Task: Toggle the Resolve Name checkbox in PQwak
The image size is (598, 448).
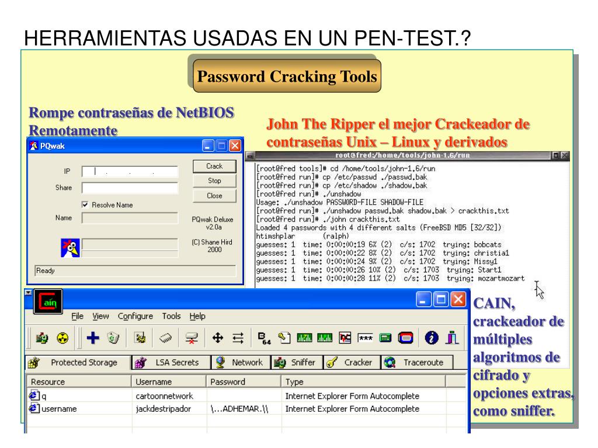Action: point(85,205)
